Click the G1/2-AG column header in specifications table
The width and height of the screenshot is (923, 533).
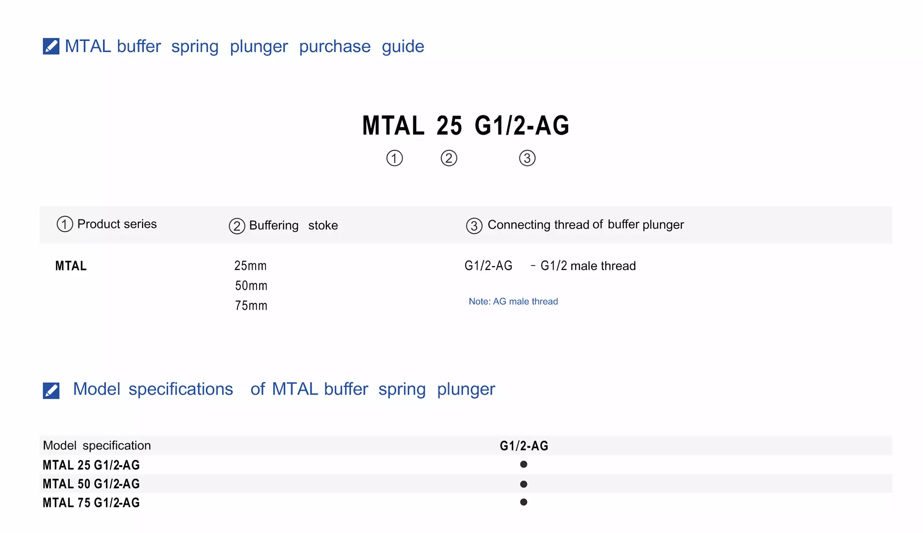point(524,446)
